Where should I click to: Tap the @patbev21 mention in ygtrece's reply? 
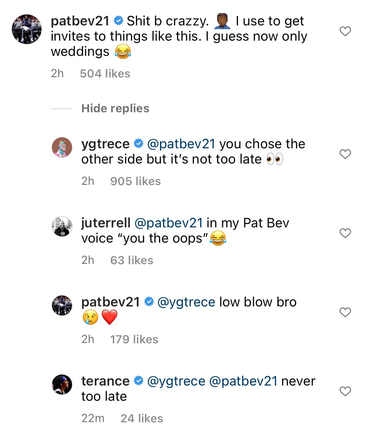pyautogui.click(x=181, y=144)
